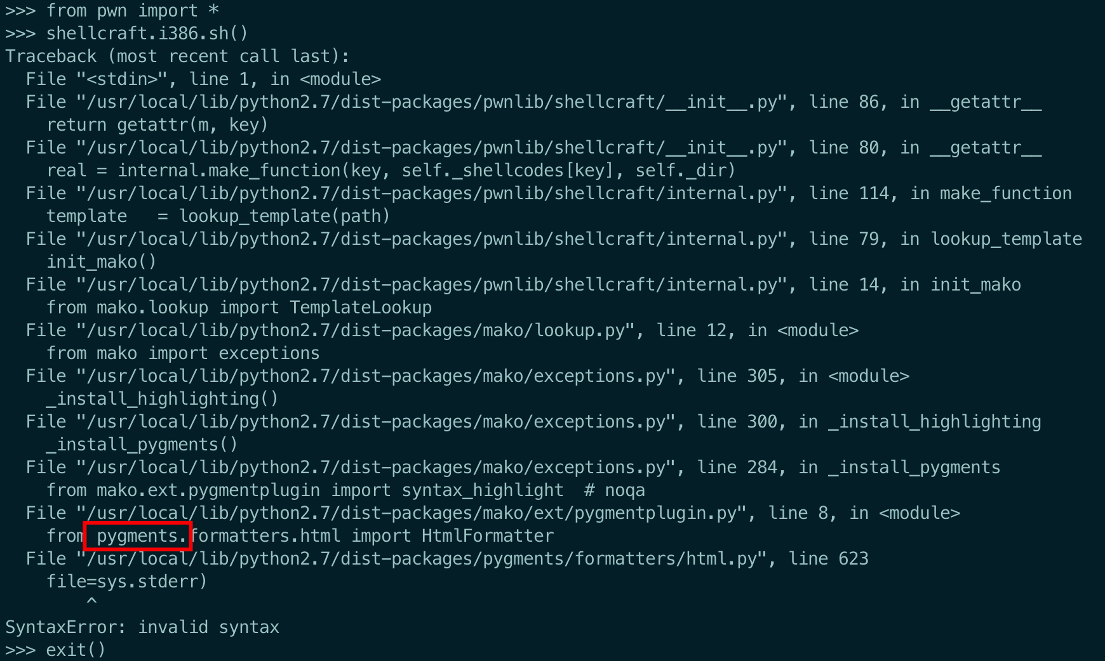Click the caret error marker
The width and height of the screenshot is (1105, 661).
click(91, 601)
